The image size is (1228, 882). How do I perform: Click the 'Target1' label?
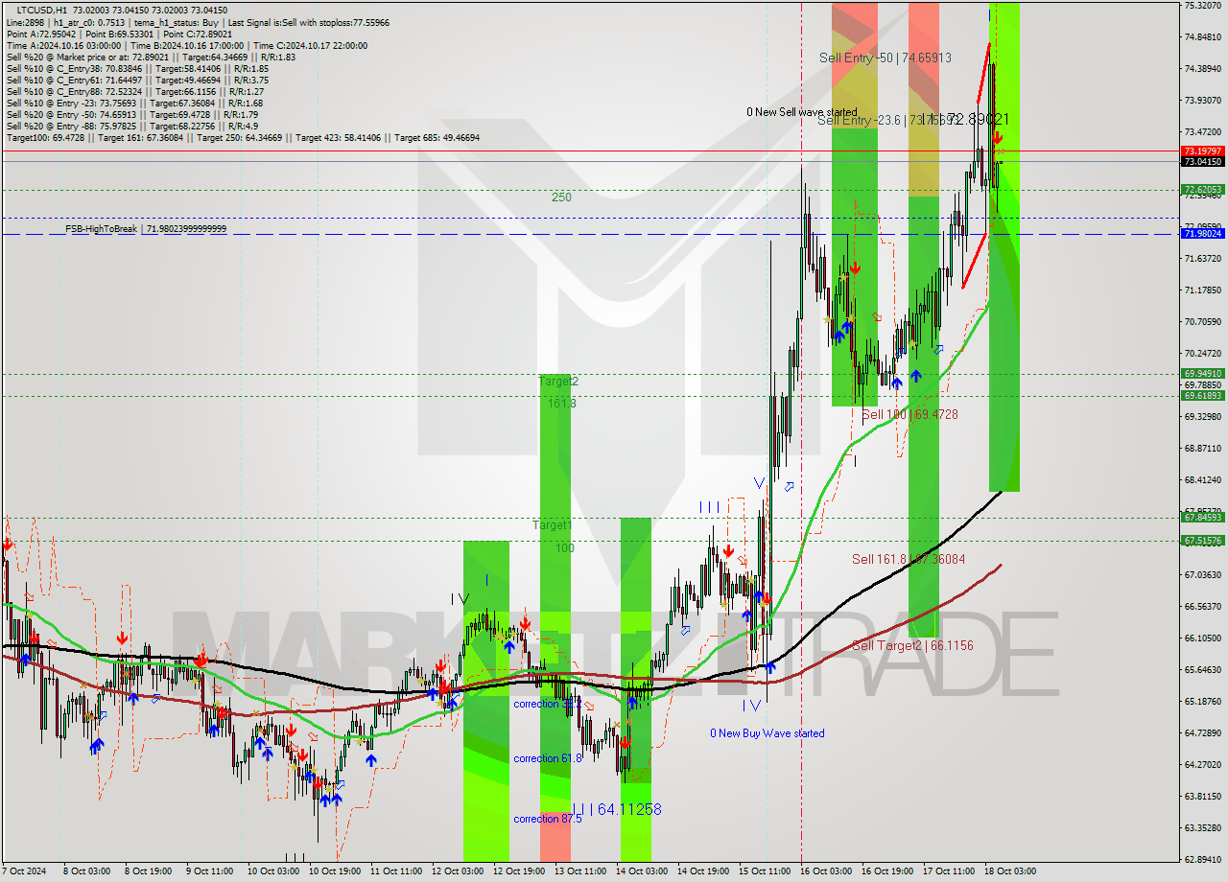point(553,525)
